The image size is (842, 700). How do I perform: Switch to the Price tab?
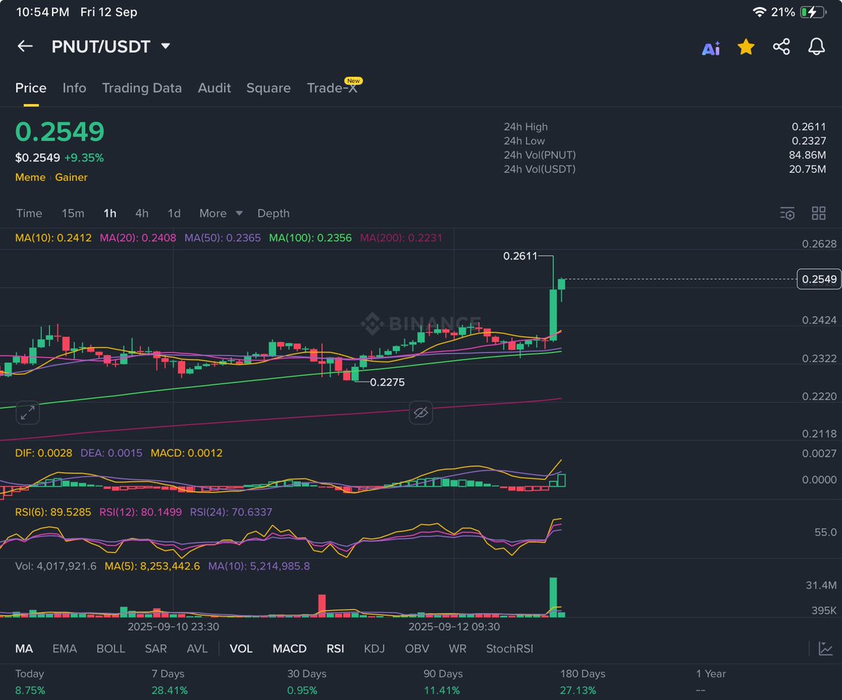click(31, 88)
